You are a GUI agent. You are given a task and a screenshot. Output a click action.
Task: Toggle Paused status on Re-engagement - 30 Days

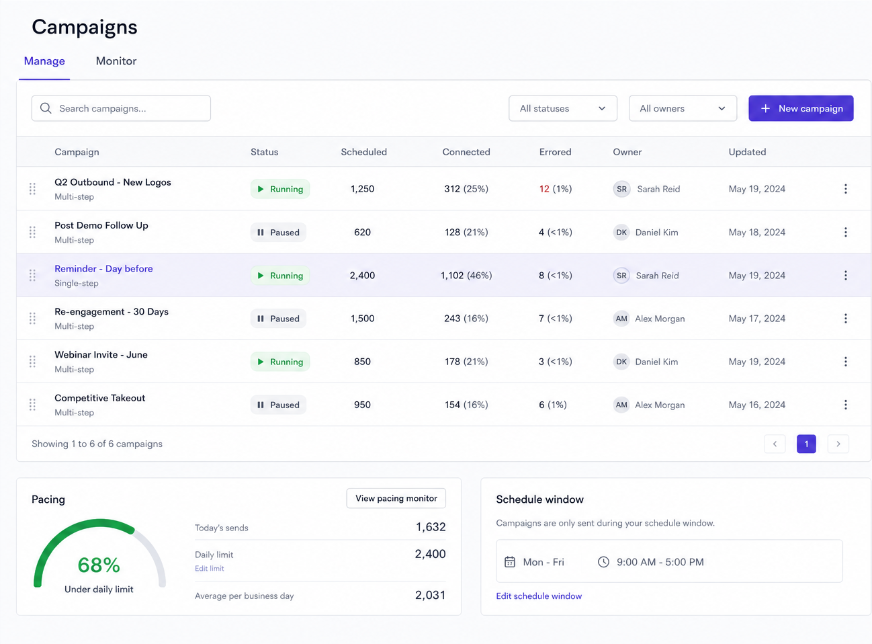click(x=278, y=318)
